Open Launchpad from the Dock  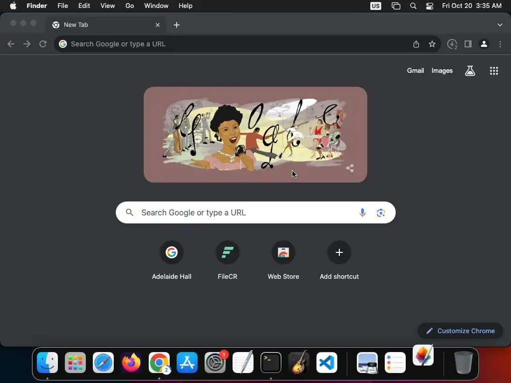(x=75, y=363)
